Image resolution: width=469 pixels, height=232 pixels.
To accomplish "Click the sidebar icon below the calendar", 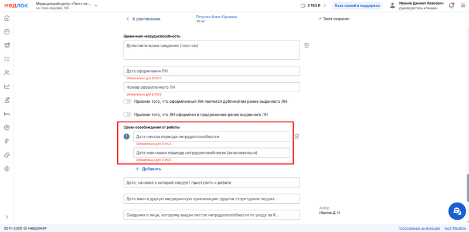I will [7, 45].
